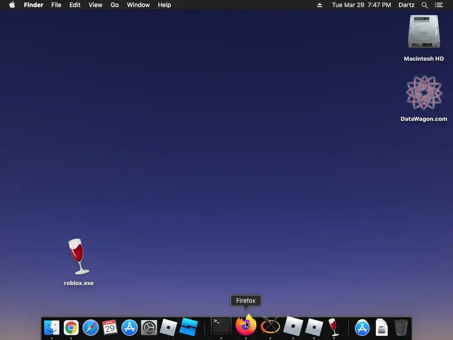Open the Trash in the dock
The width and height of the screenshot is (453, 340).
click(x=401, y=328)
